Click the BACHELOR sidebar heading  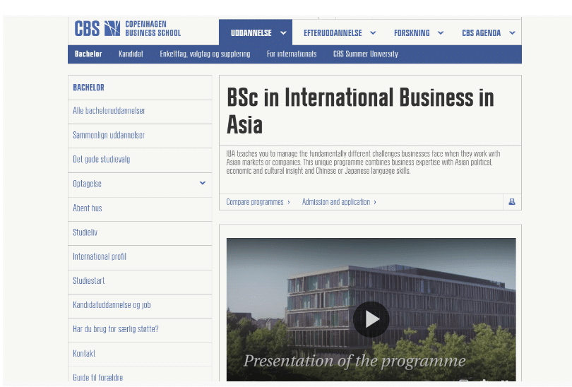tap(89, 88)
